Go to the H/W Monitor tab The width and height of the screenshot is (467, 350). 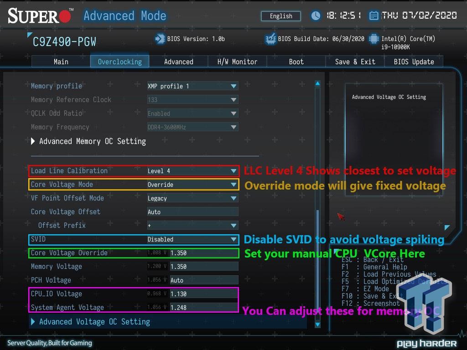click(x=237, y=62)
